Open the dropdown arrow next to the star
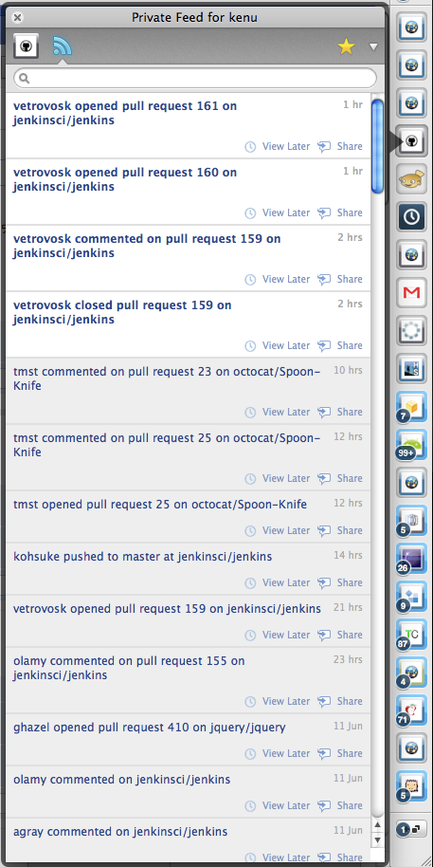433x867 pixels. coord(373,47)
